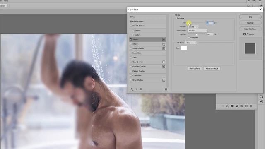Toggle the Overprint checkbox
This screenshot has height=149, width=265.
[189, 38]
